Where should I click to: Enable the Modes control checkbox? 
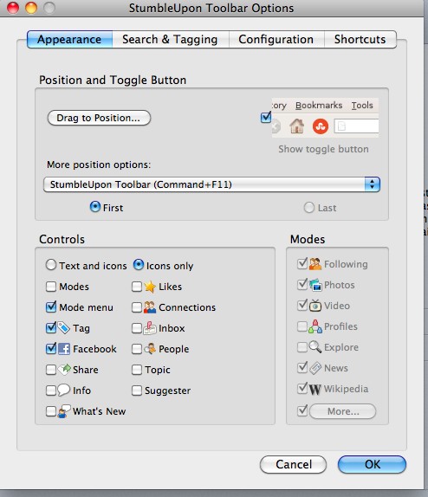tap(51, 287)
